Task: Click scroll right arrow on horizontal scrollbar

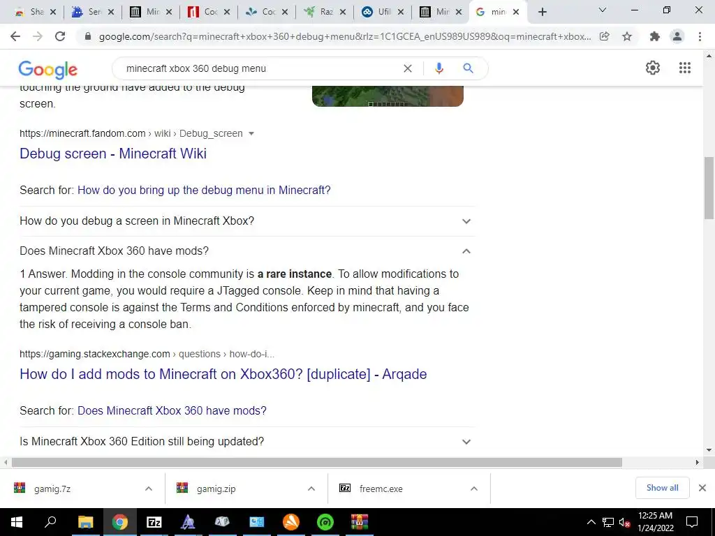Action: [698, 462]
